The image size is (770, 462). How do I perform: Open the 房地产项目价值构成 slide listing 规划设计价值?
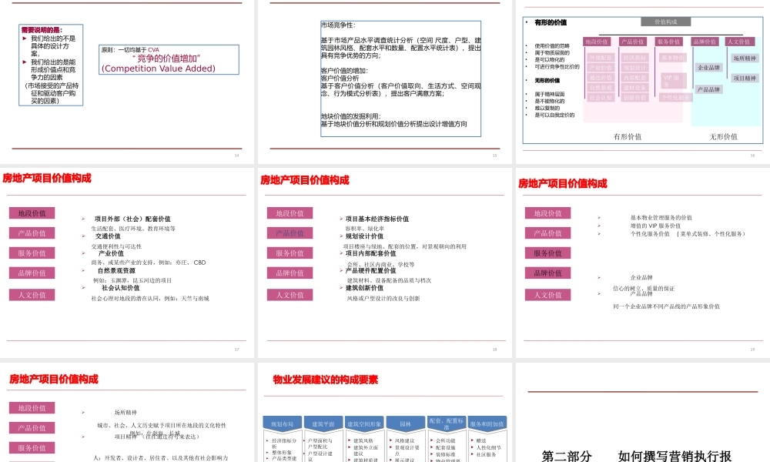coord(384,263)
